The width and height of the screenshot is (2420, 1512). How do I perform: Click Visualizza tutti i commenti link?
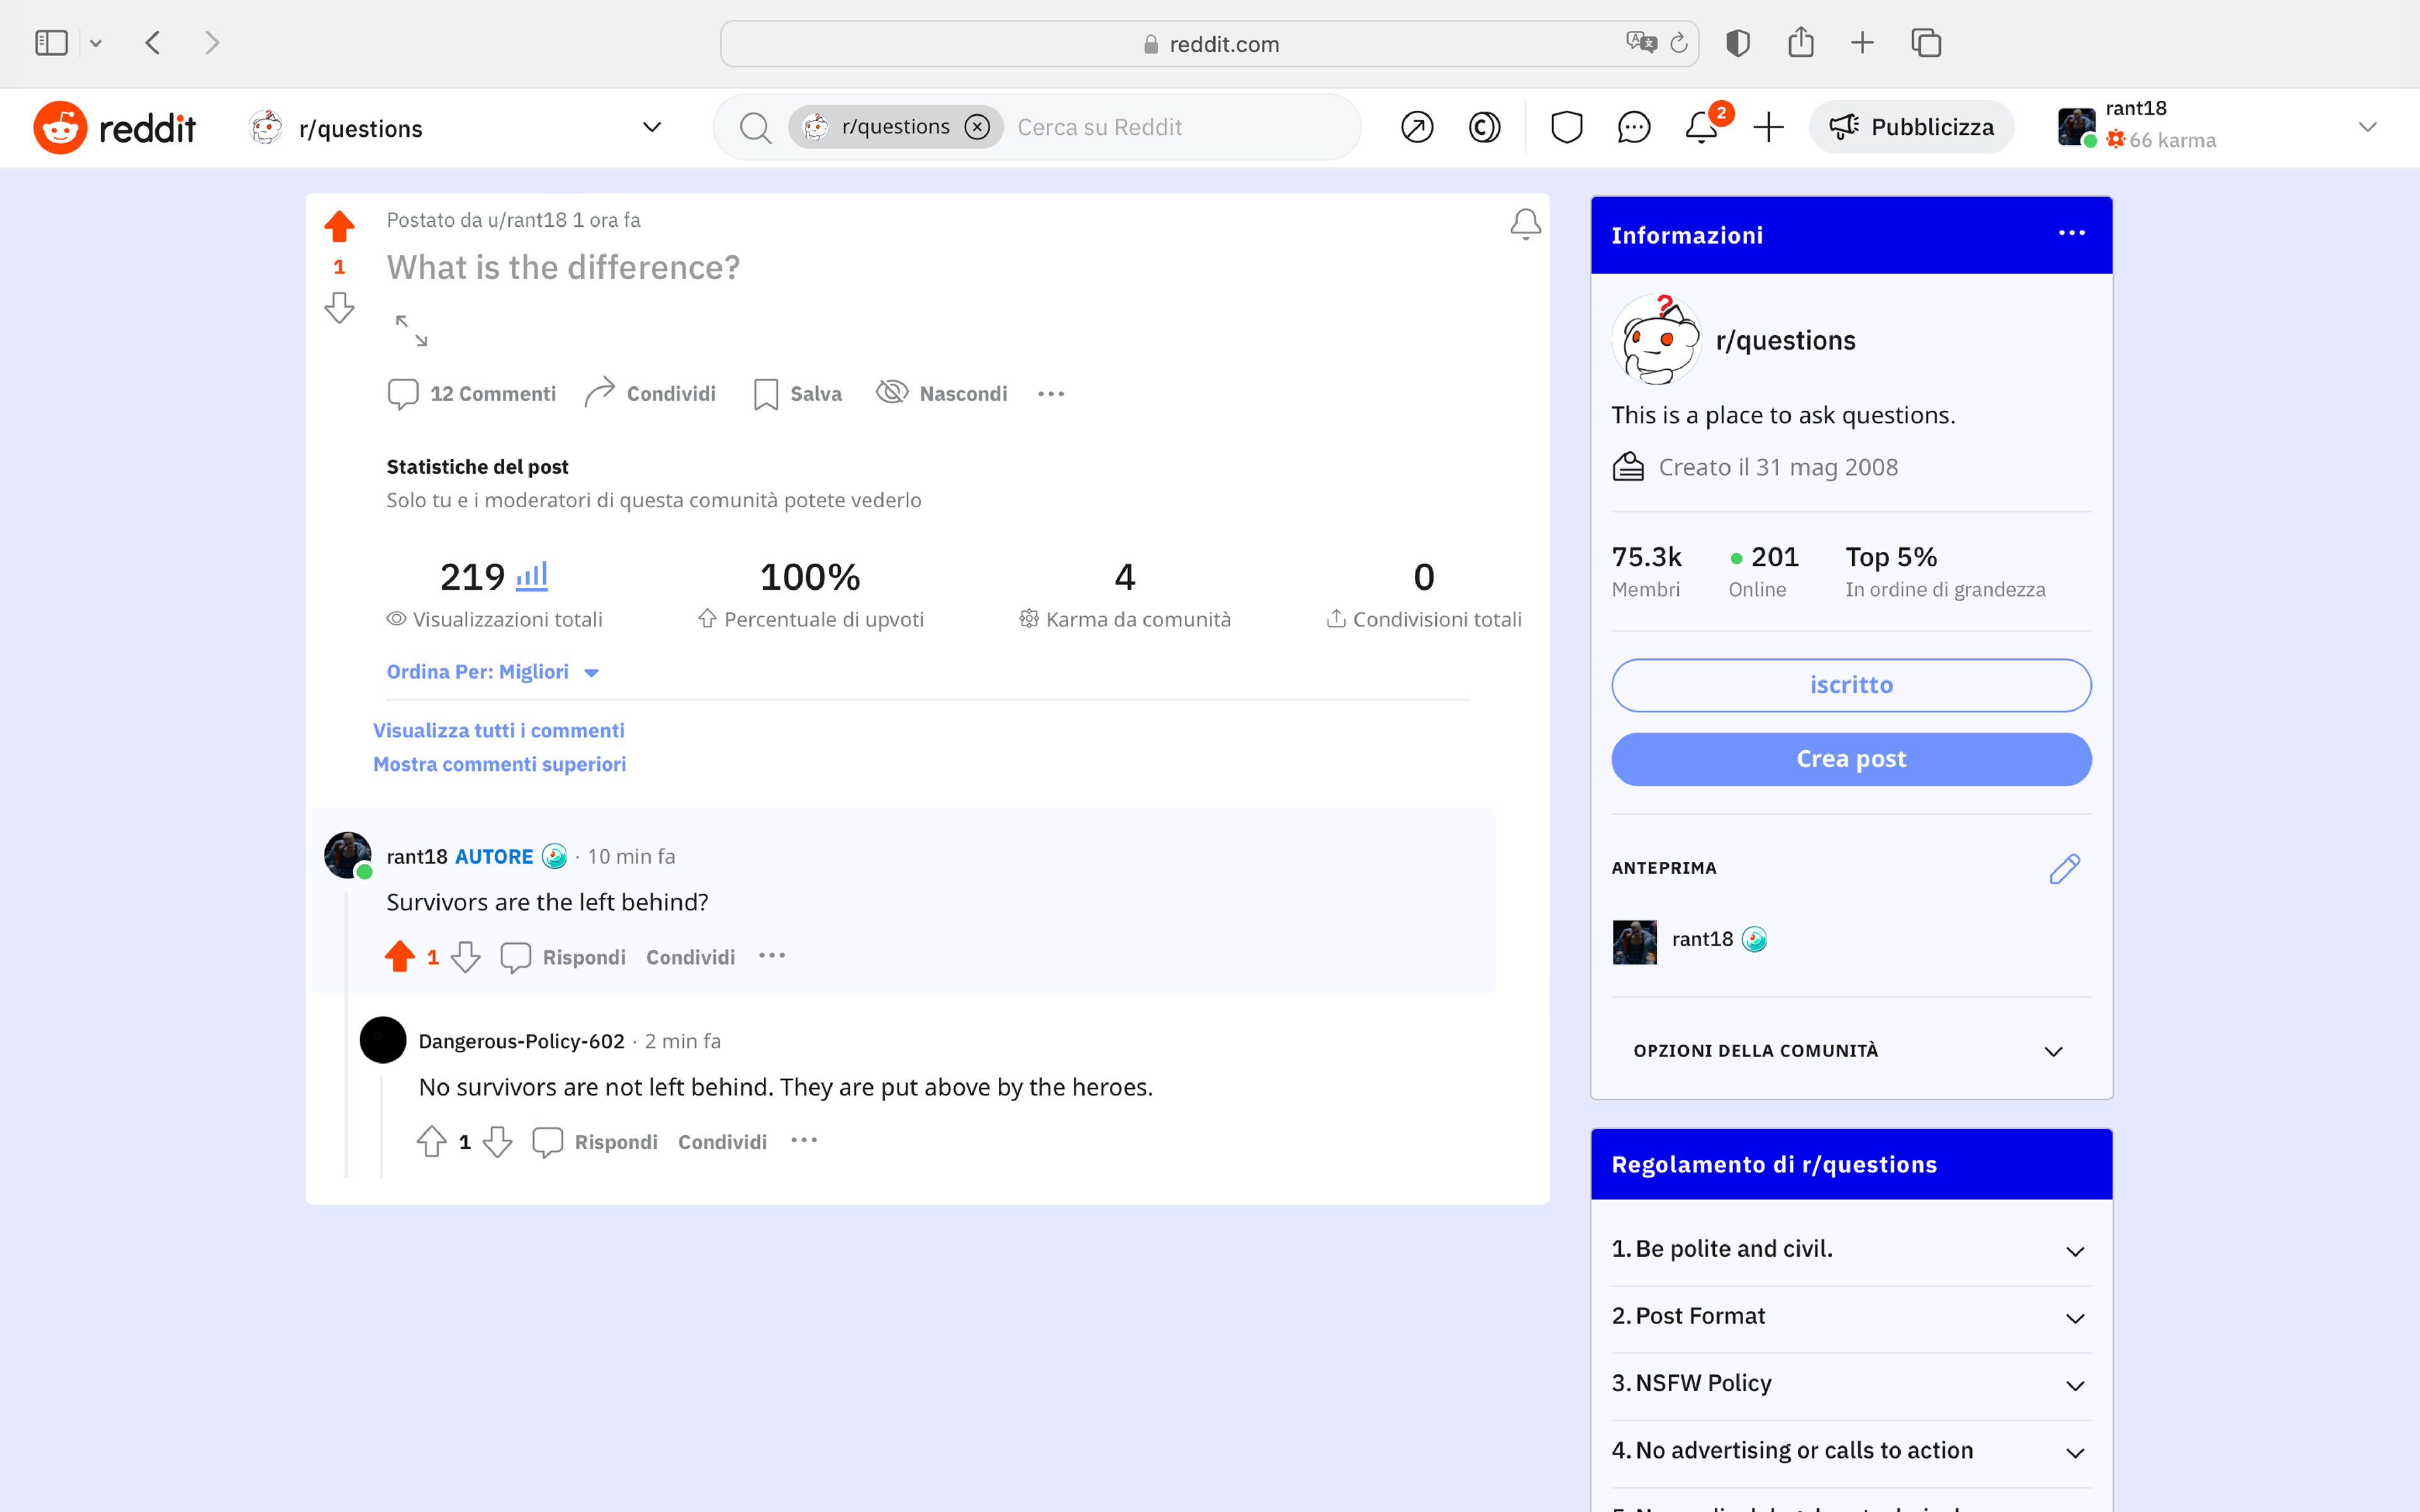(498, 731)
